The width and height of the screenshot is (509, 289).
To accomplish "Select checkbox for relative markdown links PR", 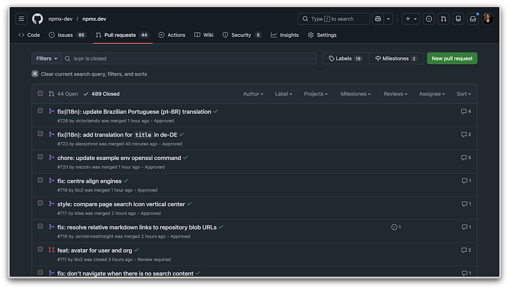I will click(40, 226).
